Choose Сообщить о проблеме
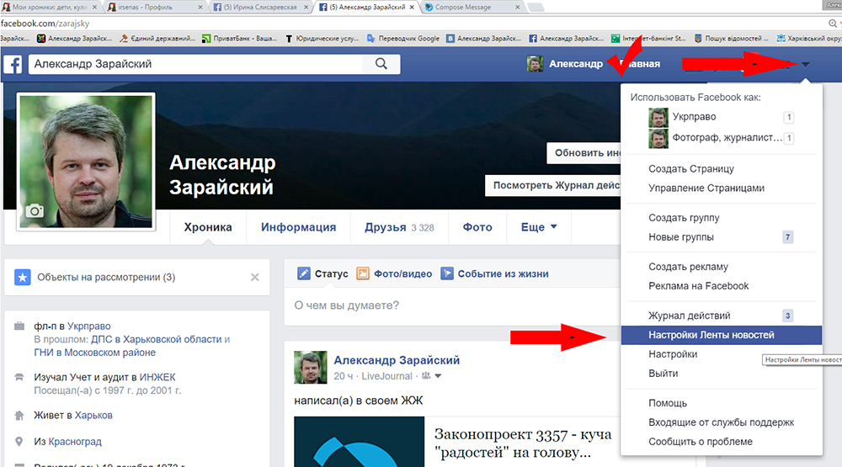842x467 pixels. coord(701,441)
